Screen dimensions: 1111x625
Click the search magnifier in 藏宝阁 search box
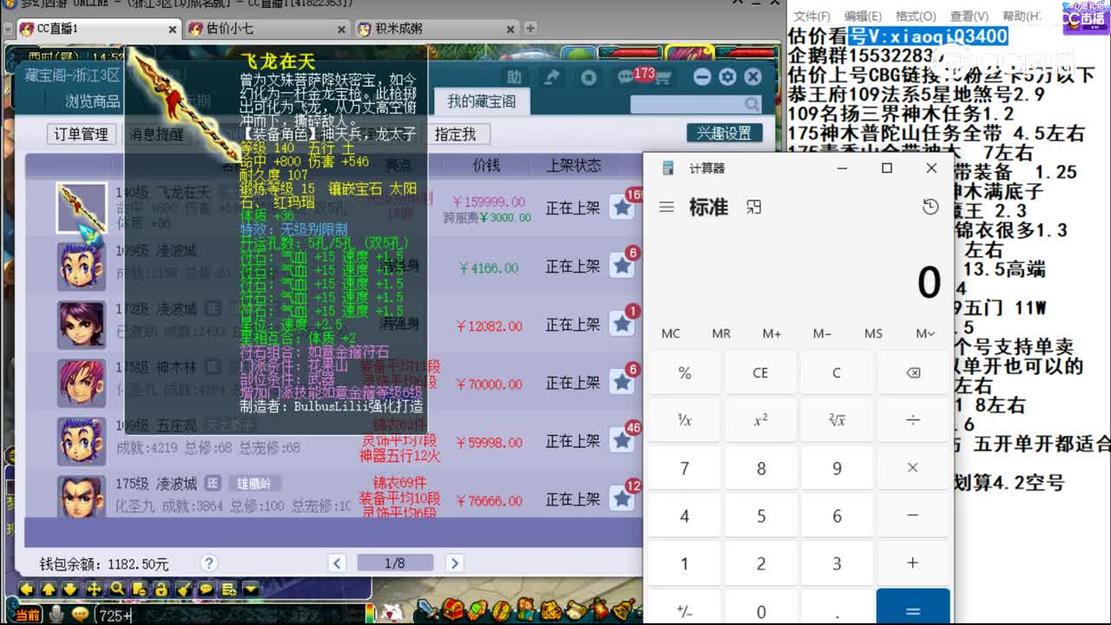(x=751, y=103)
